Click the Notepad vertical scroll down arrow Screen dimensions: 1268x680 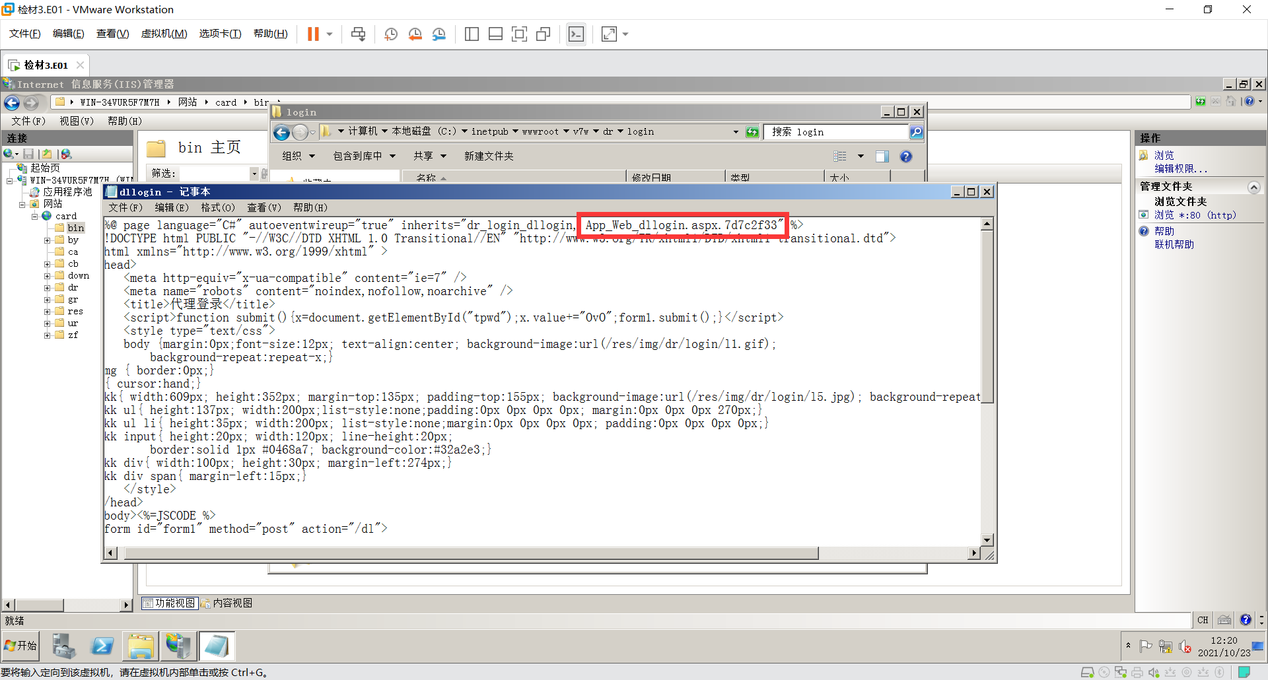click(x=987, y=540)
